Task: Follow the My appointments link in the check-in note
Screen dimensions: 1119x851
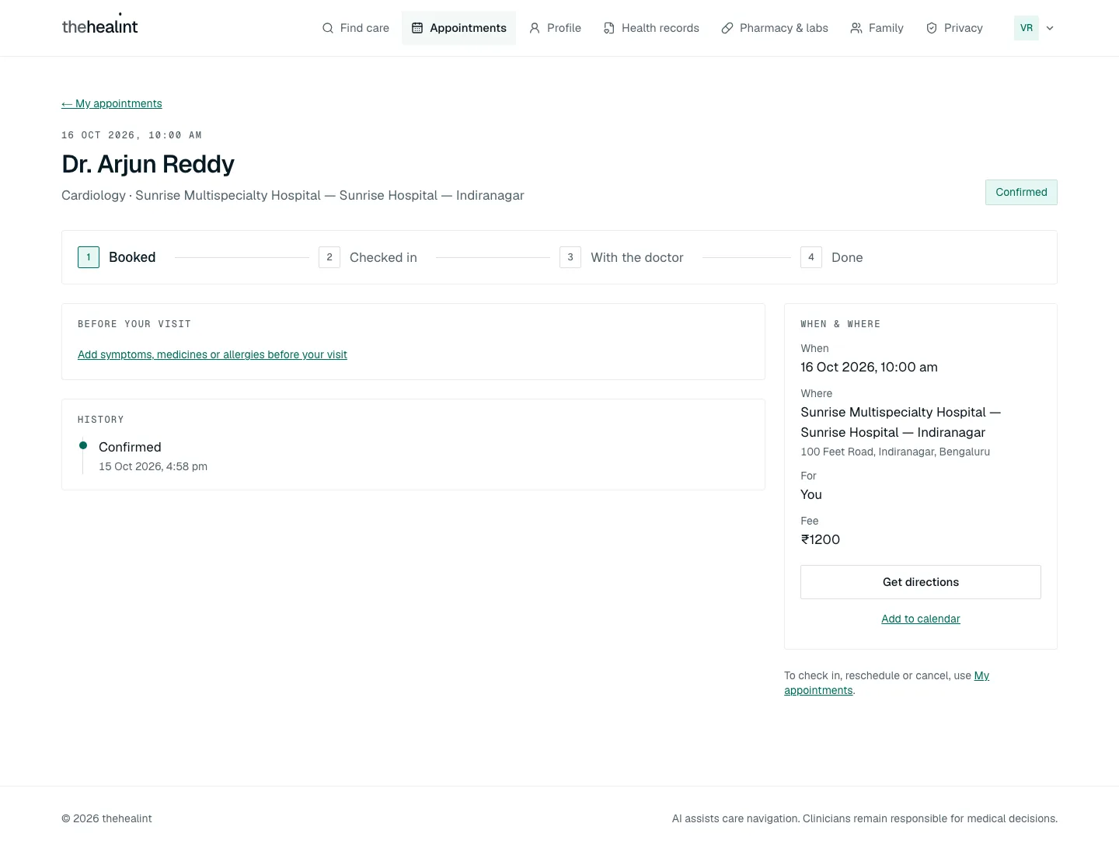Action: tap(887, 682)
